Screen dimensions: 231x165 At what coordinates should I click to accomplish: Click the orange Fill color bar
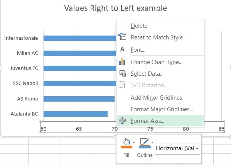coord(126,147)
